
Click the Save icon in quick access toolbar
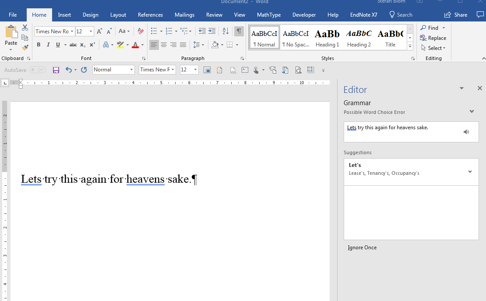point(56,70)
